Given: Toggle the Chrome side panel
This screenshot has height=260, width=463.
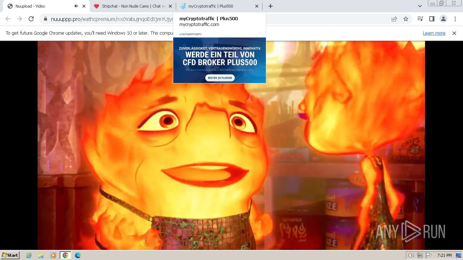Looking at the screenshot, I should tap(432, 19).
